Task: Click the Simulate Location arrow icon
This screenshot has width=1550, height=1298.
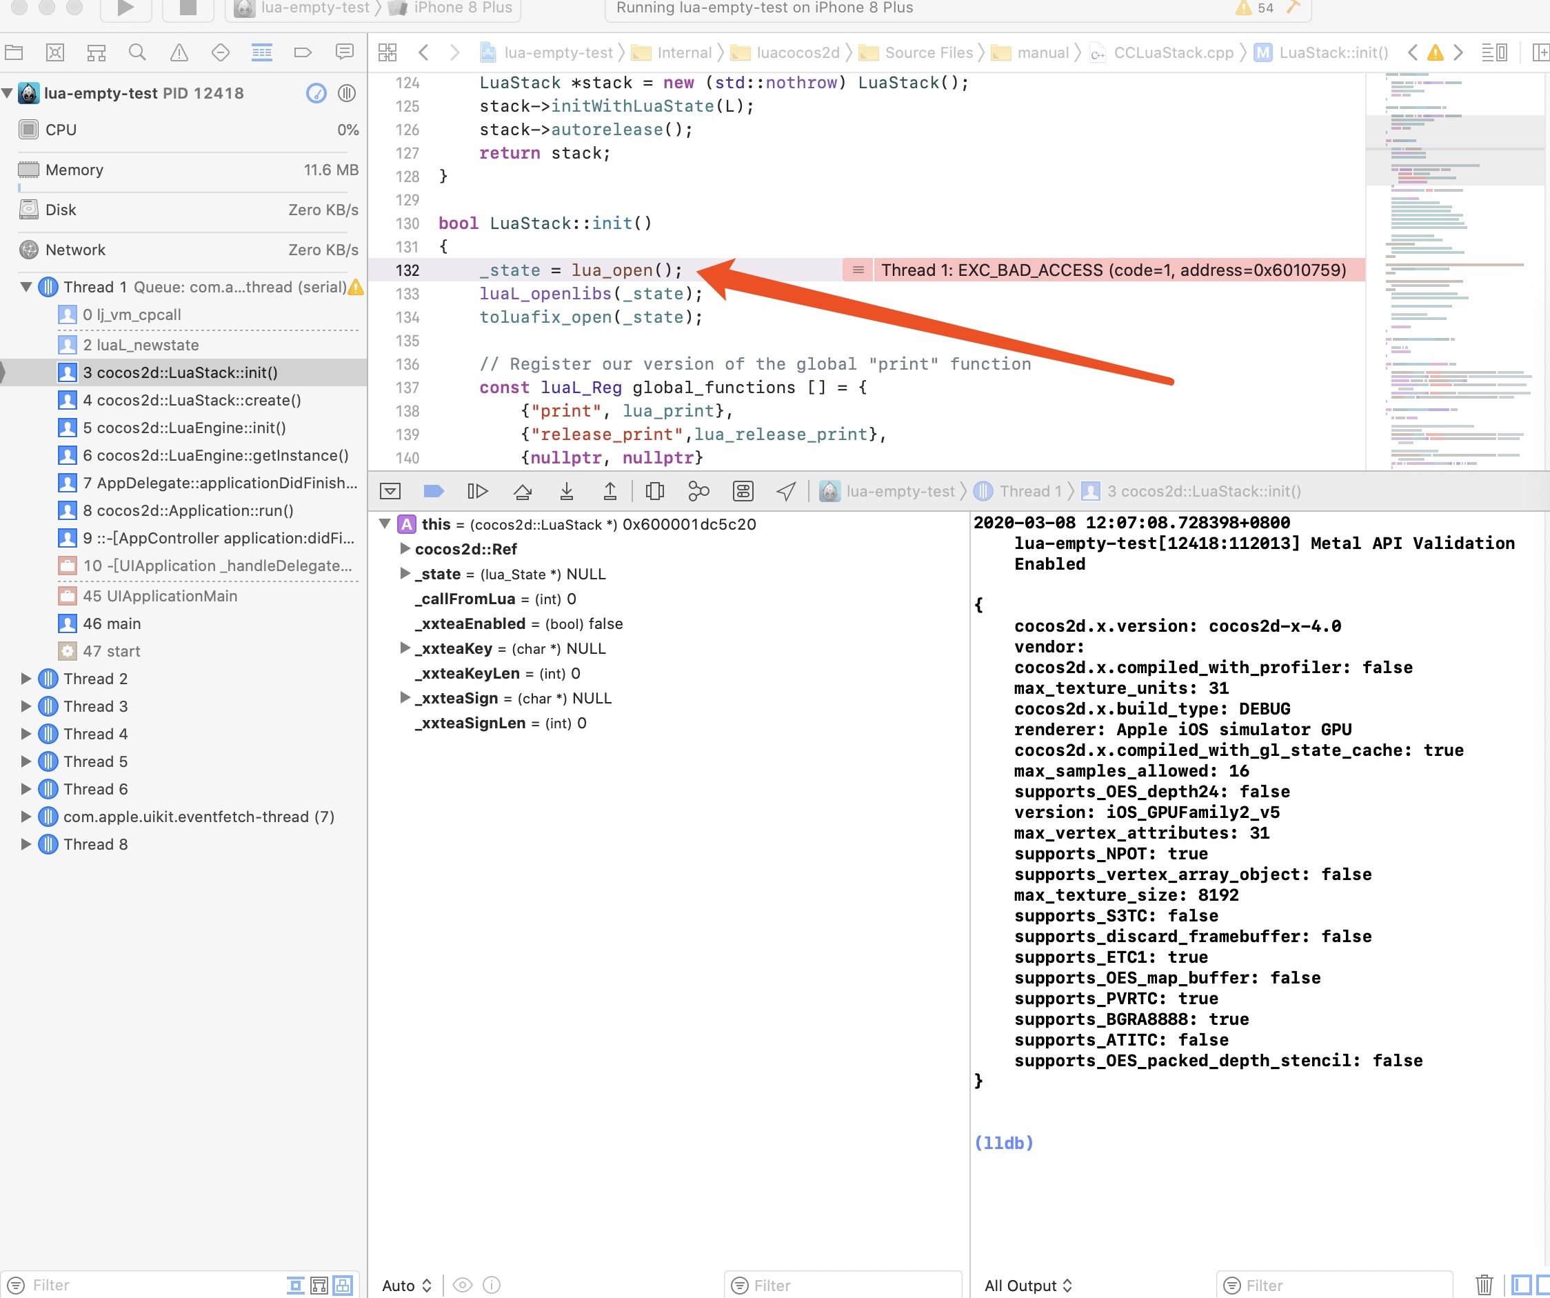Action: click(786, 491)
